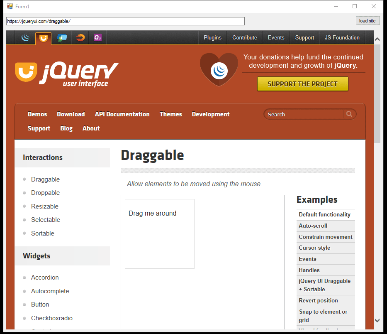Image resolution: width=387 pixels, height=334 pixels.
Task: Open the Sortable interaction page
Action: coord(42,233)
